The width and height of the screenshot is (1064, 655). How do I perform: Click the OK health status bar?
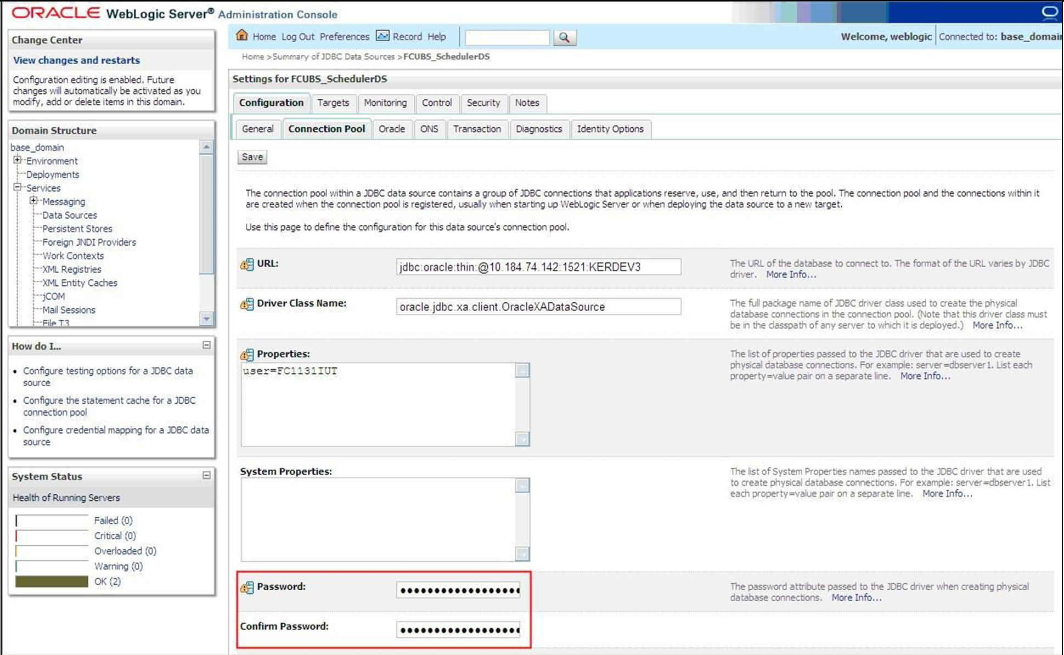click(x=52, y=581)
